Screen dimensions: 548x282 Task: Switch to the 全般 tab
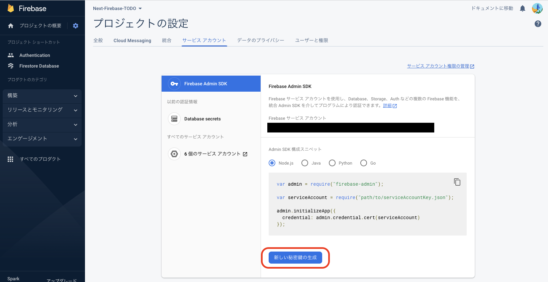point(98,40)
